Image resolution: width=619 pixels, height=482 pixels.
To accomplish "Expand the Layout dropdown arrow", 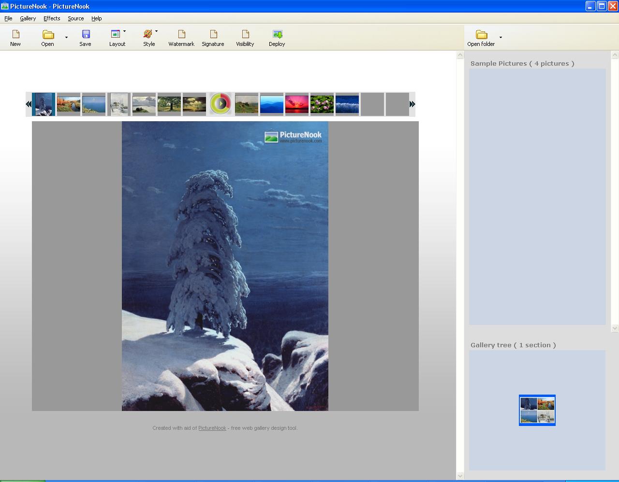I will [124, 31].
